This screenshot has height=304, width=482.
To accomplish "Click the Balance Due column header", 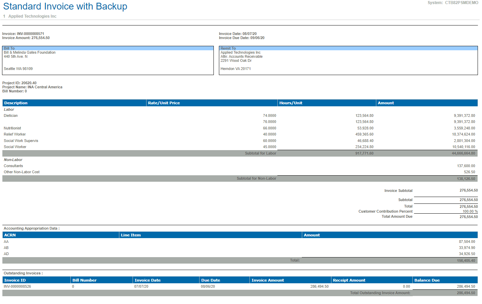I will [x=427, y=280].
